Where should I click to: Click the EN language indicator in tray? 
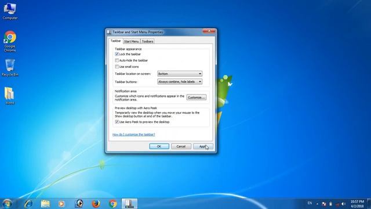(310, 203)
